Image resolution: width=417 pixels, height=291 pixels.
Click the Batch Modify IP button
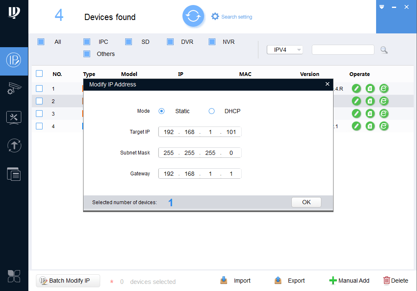[x=68, y=281]
